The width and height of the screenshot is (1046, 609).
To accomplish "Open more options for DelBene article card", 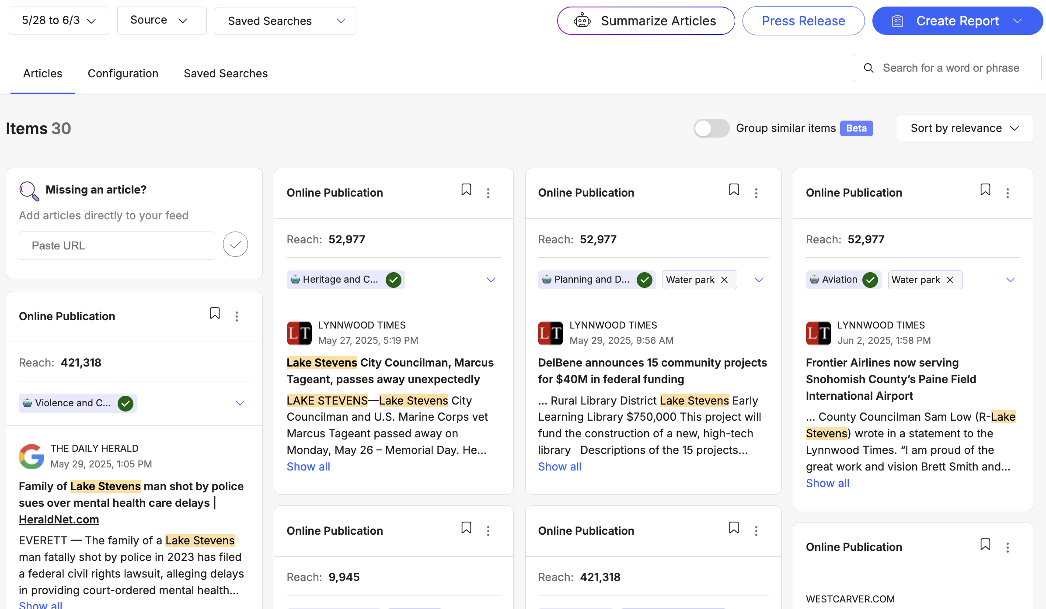I will pos(756,193).
